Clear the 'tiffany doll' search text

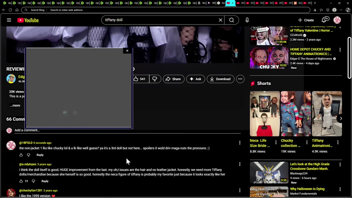click(x=221, y=20)
